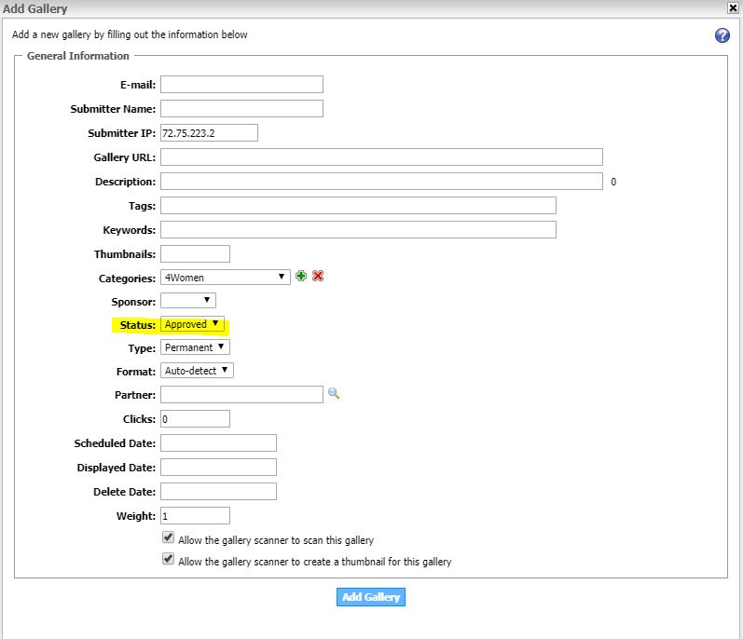
Task: Toggle allow scanner to create thumbnail checkbox
Action: 169,560
